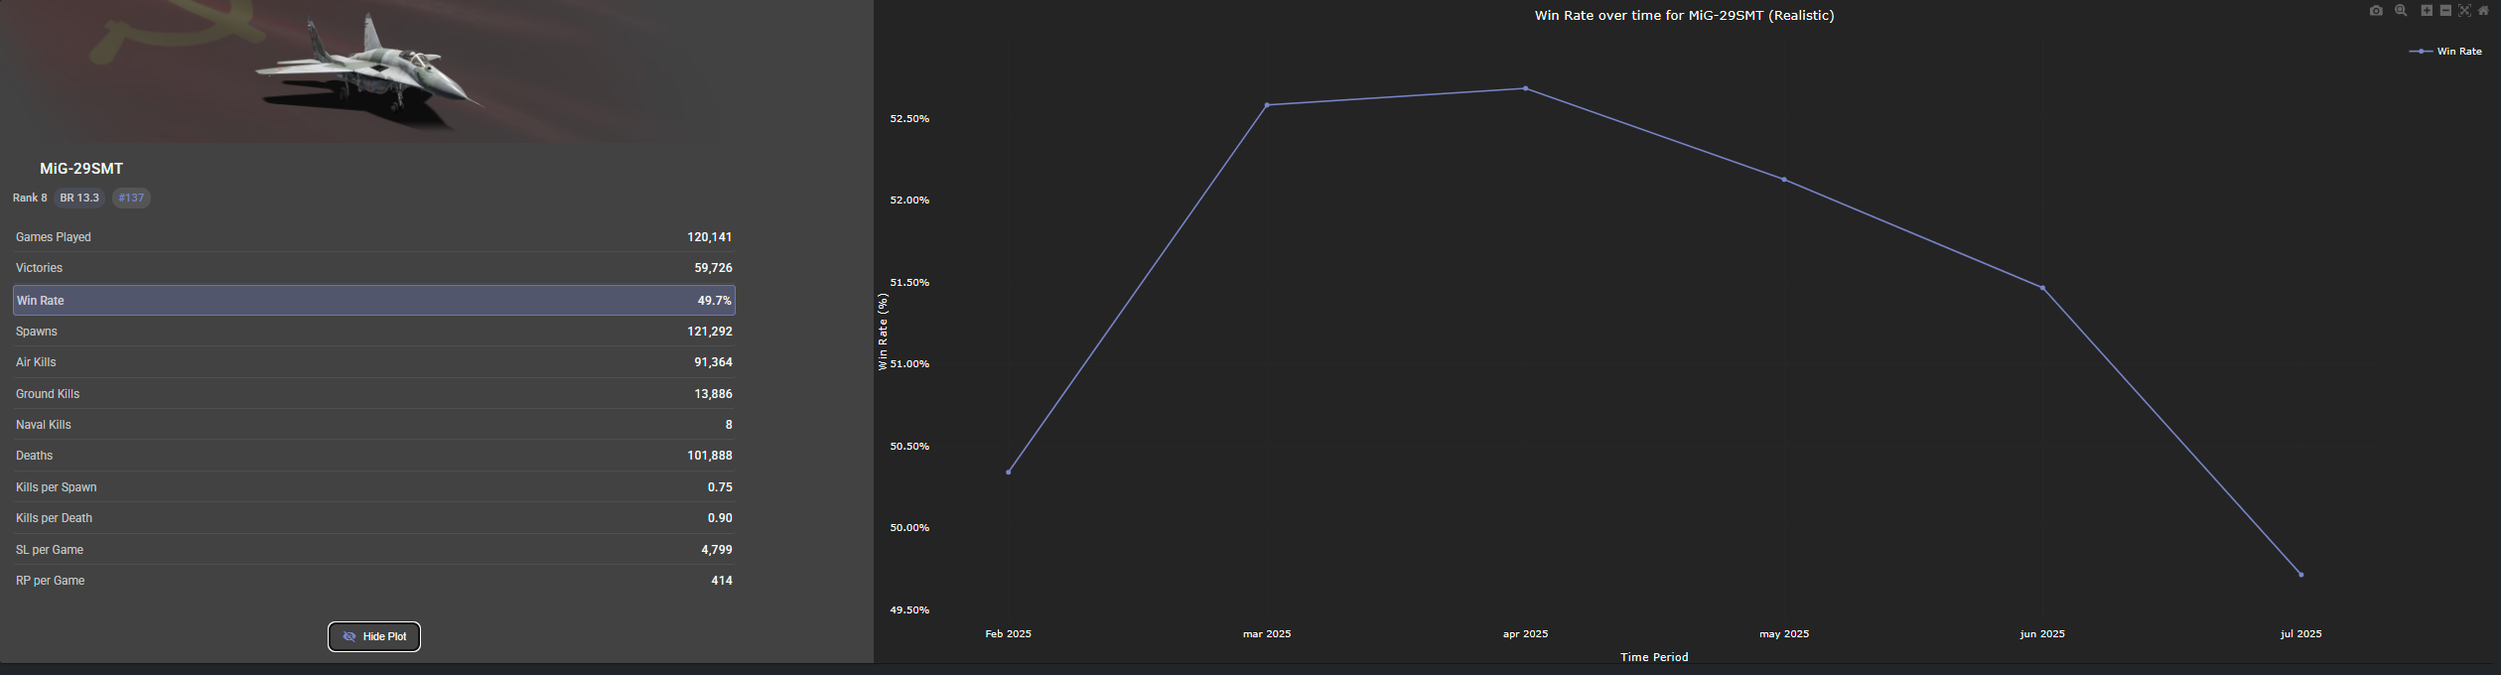Screen dimensions: 2501x675
Task: Select the Ground Kills row
Action: tap(374, 394)
